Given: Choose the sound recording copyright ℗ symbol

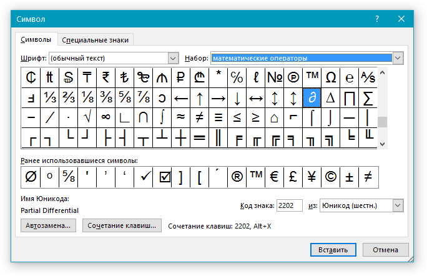Looking at the screenshot, I should coord(293,77).
